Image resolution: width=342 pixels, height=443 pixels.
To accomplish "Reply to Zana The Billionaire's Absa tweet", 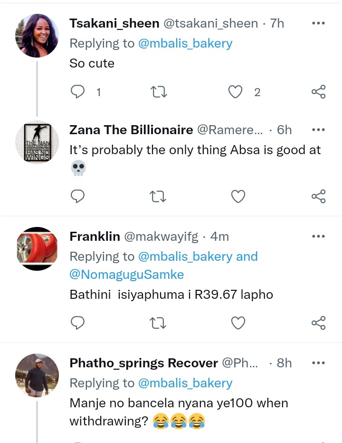I will click(77, 196).
